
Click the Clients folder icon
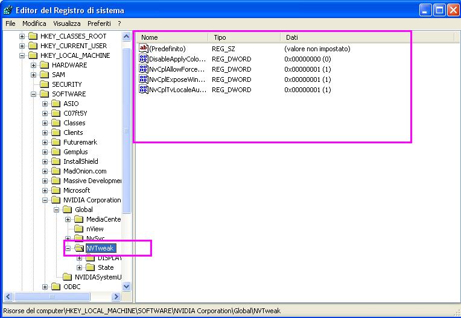[56, 132]
